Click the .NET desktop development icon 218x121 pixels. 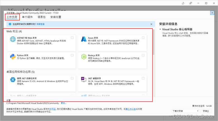coord(84,80)
